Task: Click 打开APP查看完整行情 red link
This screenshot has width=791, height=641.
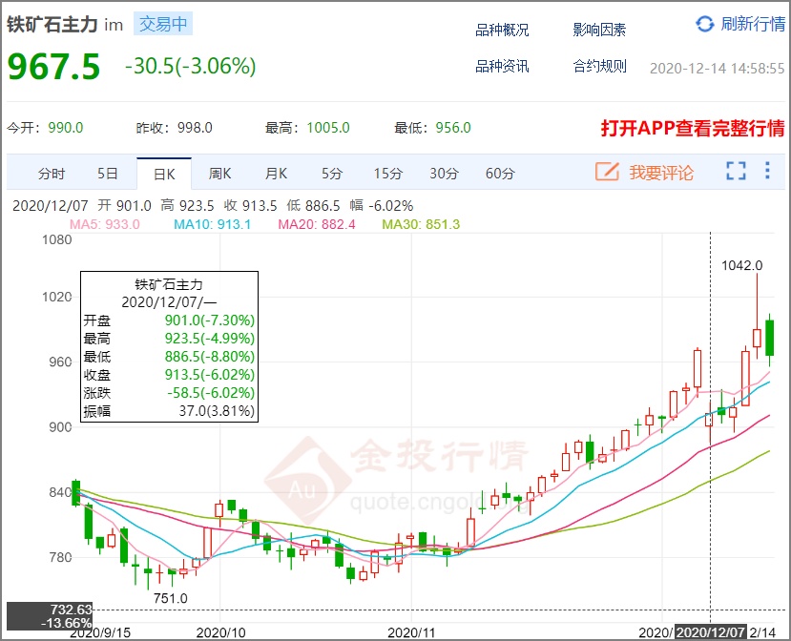Action: point(692,129)
